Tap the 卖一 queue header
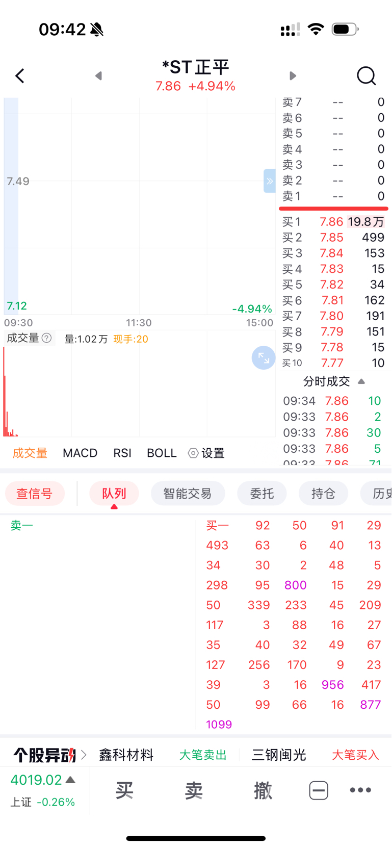 click(22, 525)
